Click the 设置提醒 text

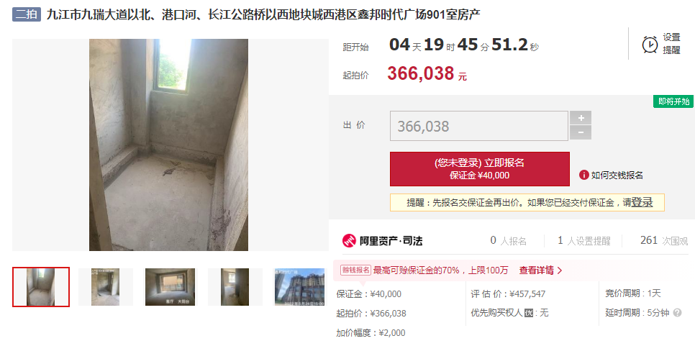[x=671, y=44]
